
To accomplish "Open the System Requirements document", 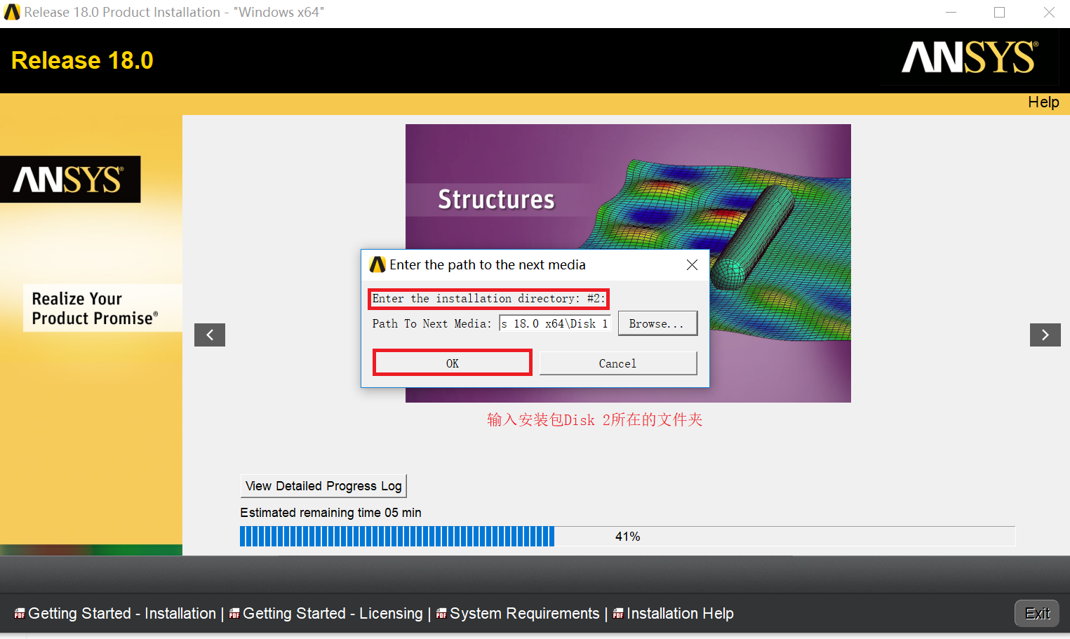I will pos(524,614).
